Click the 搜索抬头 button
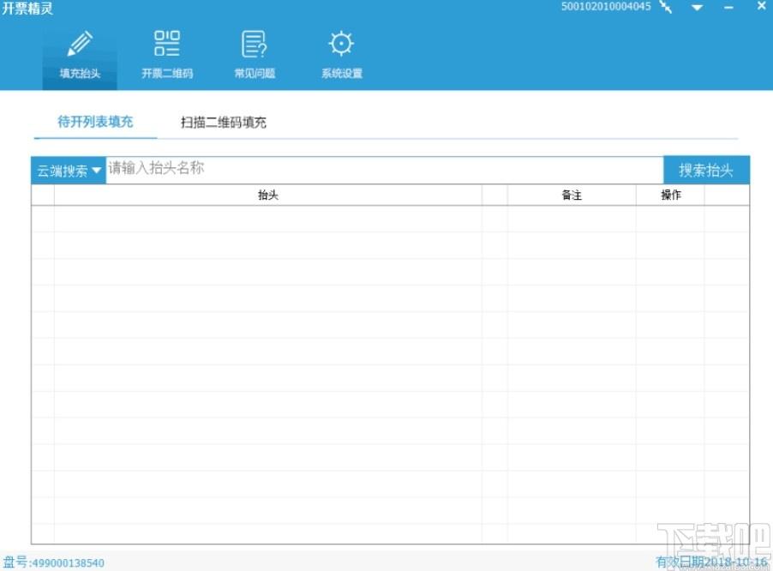Viewport: 773px width, 571px height. click(706, 170)
